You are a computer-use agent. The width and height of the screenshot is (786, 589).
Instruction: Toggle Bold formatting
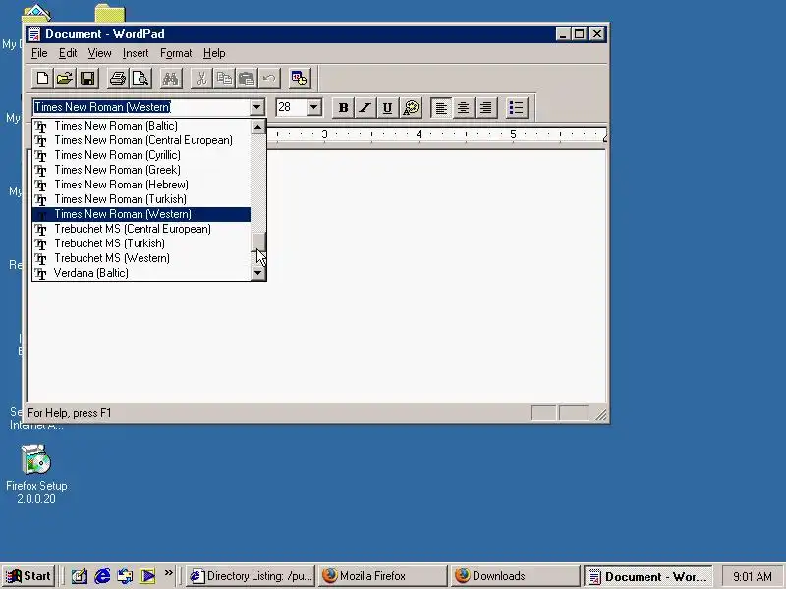[x=343, y=108]
